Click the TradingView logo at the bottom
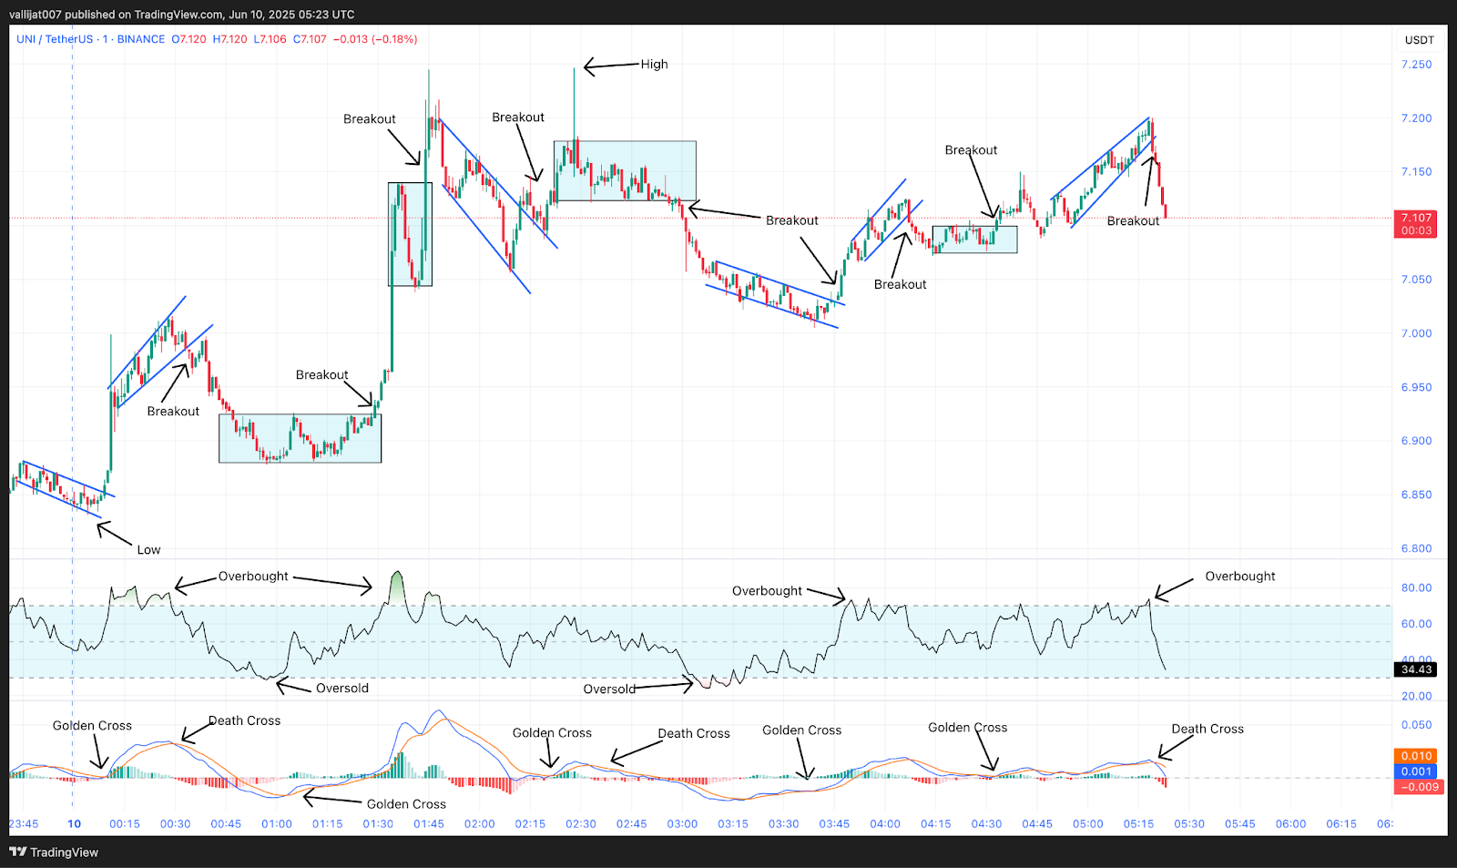Image resolution: width=1457 pixels, height=868 pixels. coord(54,853)
